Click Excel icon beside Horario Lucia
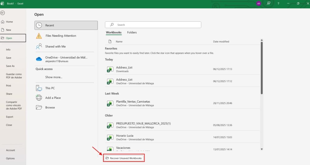Image resolution: width=310 pixels, height=165 pixels. click(110, 138)
